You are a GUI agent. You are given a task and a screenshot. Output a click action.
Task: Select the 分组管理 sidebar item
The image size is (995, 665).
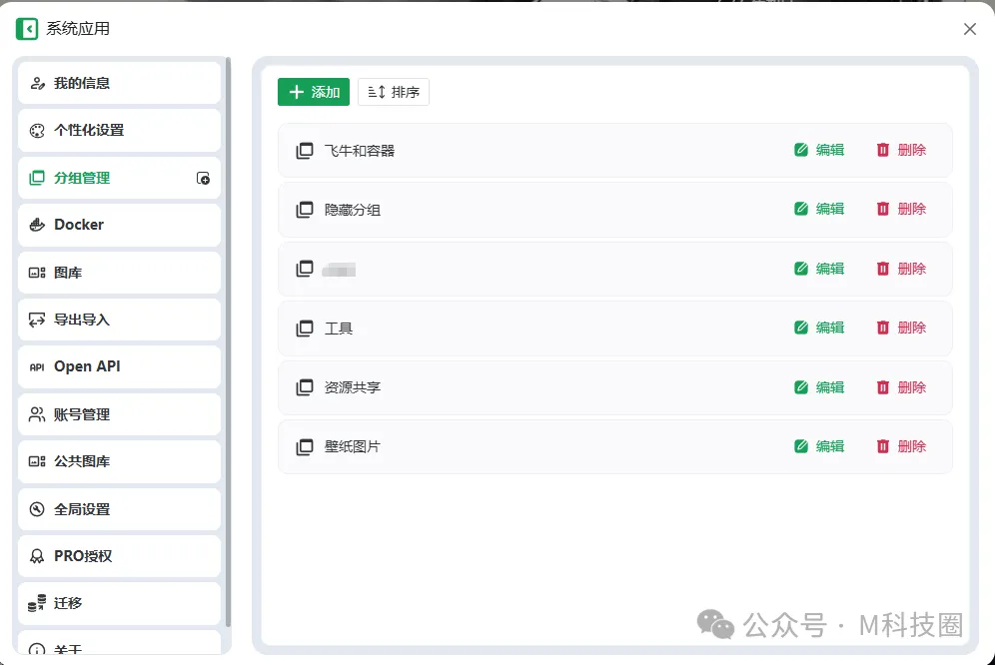[119, 179]
